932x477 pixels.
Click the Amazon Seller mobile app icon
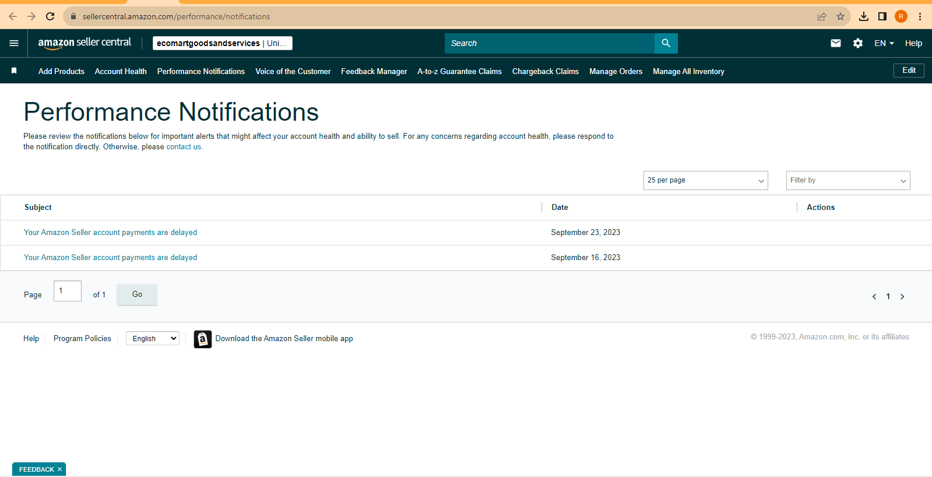(x=203, y=339)
